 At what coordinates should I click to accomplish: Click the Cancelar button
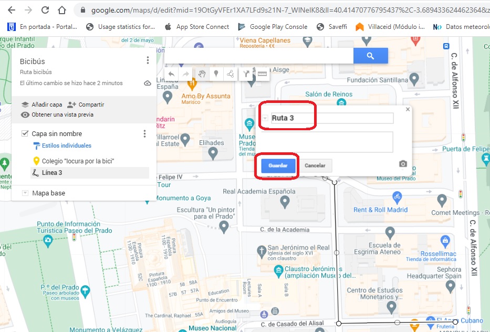pos(315,165)
